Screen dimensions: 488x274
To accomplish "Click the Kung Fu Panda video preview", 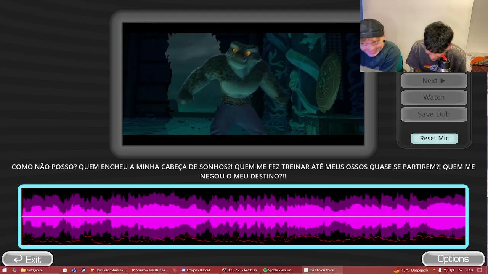I will pos(243,84).
